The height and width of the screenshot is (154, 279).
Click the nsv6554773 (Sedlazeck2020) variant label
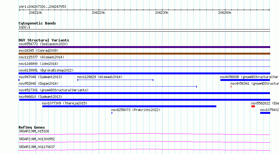coord(43,44)
